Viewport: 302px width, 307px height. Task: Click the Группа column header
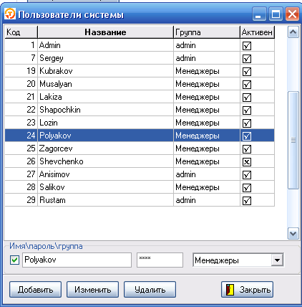[x=207, y=32]
